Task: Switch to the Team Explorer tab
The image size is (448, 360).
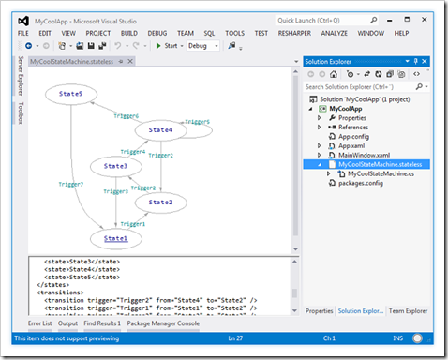Action: [408, 311]
